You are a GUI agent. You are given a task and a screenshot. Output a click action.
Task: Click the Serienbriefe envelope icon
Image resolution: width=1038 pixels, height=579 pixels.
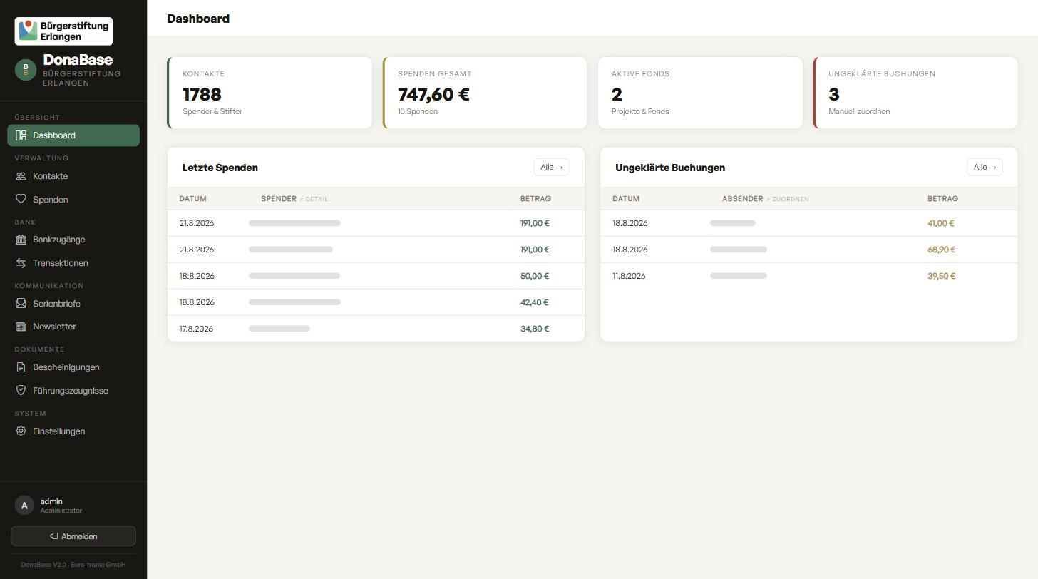click(21, 303)
